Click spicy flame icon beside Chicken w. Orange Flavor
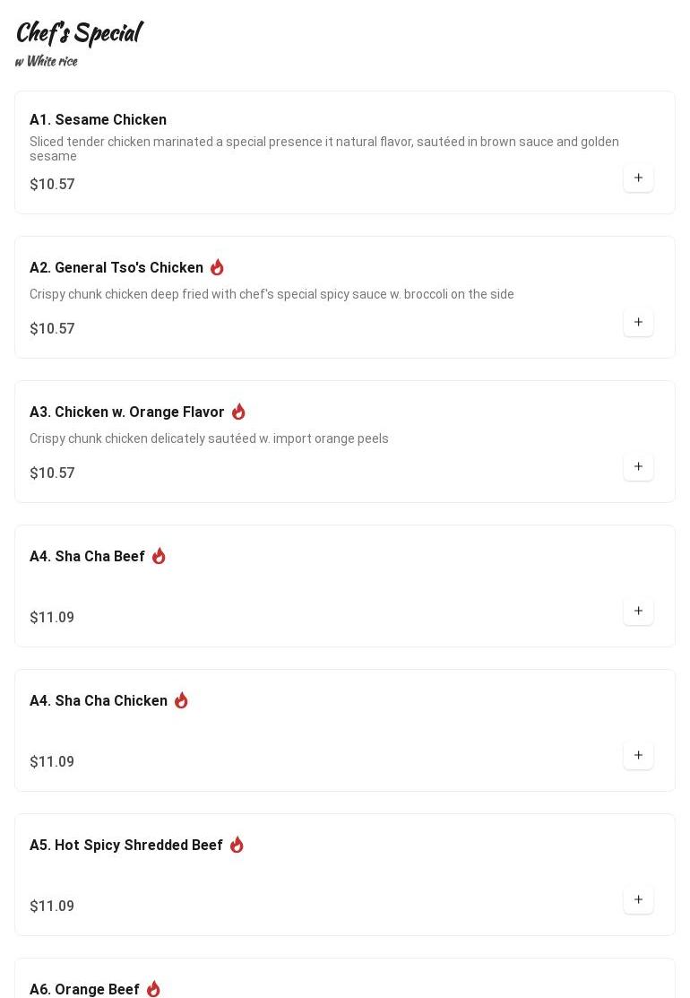690x998 pixels. pyautogui.click(x=238, y=412)
